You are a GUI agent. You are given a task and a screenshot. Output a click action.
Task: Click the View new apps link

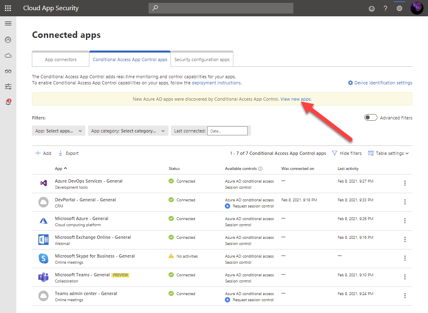coord(295,99)
